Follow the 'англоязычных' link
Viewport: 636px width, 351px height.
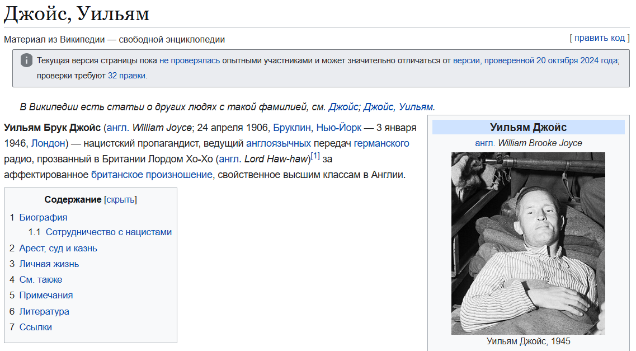278,143
